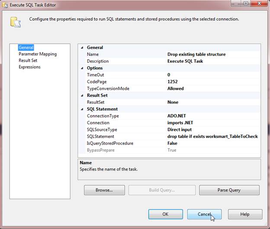Open the Parameter Mapping page

(37, 54)
